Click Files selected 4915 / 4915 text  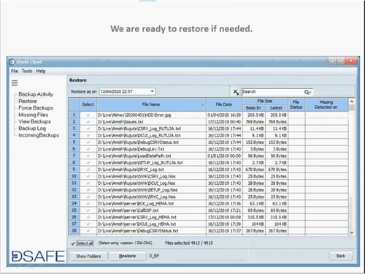(x=189, y=243)
